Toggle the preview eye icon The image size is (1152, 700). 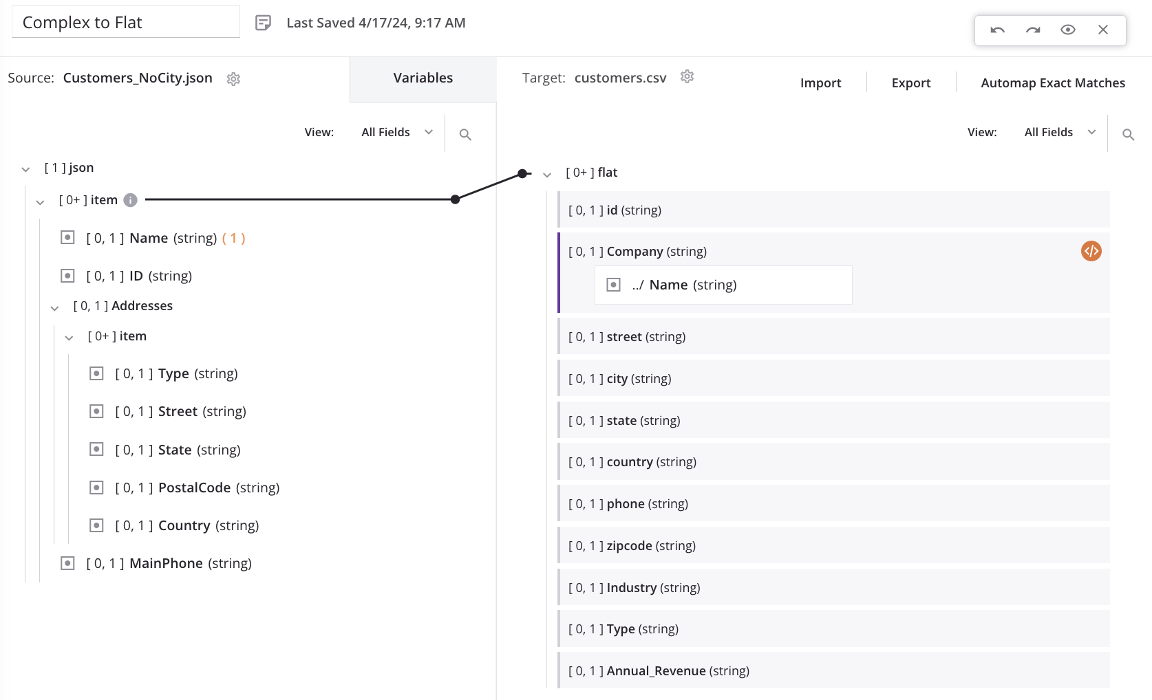[x=1067, y=30]
